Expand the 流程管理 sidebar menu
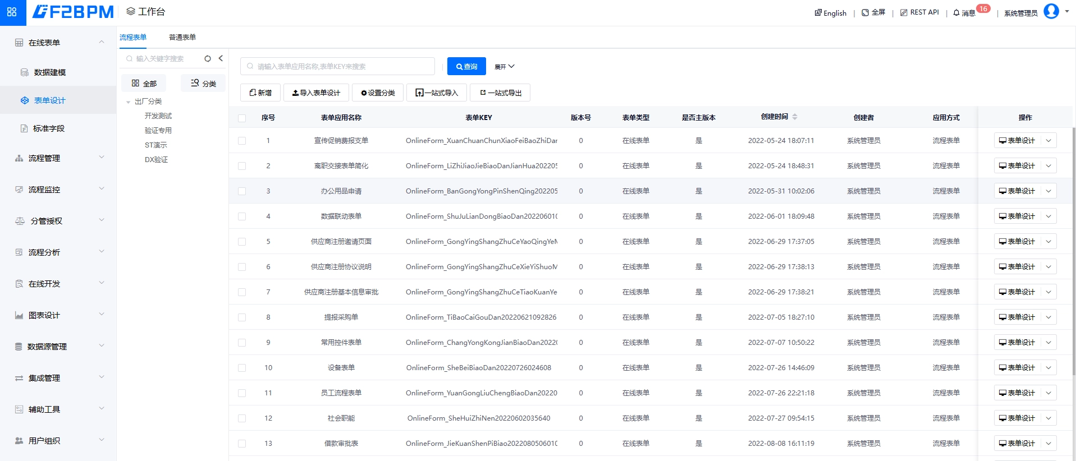This screenshot has height=461, width=1076. [x=58, y=158]
